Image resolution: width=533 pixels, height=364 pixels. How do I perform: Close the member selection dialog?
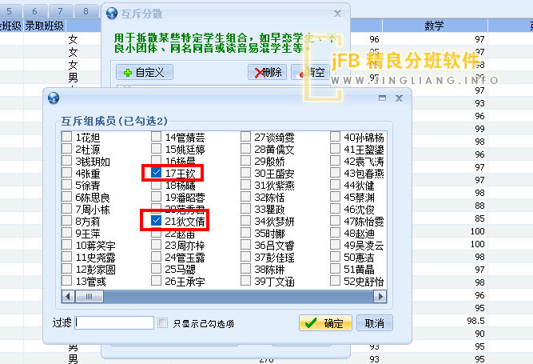399,98
